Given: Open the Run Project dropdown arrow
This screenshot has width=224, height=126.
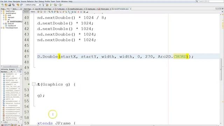Looking at the screenshot, I should coord(53,5).
